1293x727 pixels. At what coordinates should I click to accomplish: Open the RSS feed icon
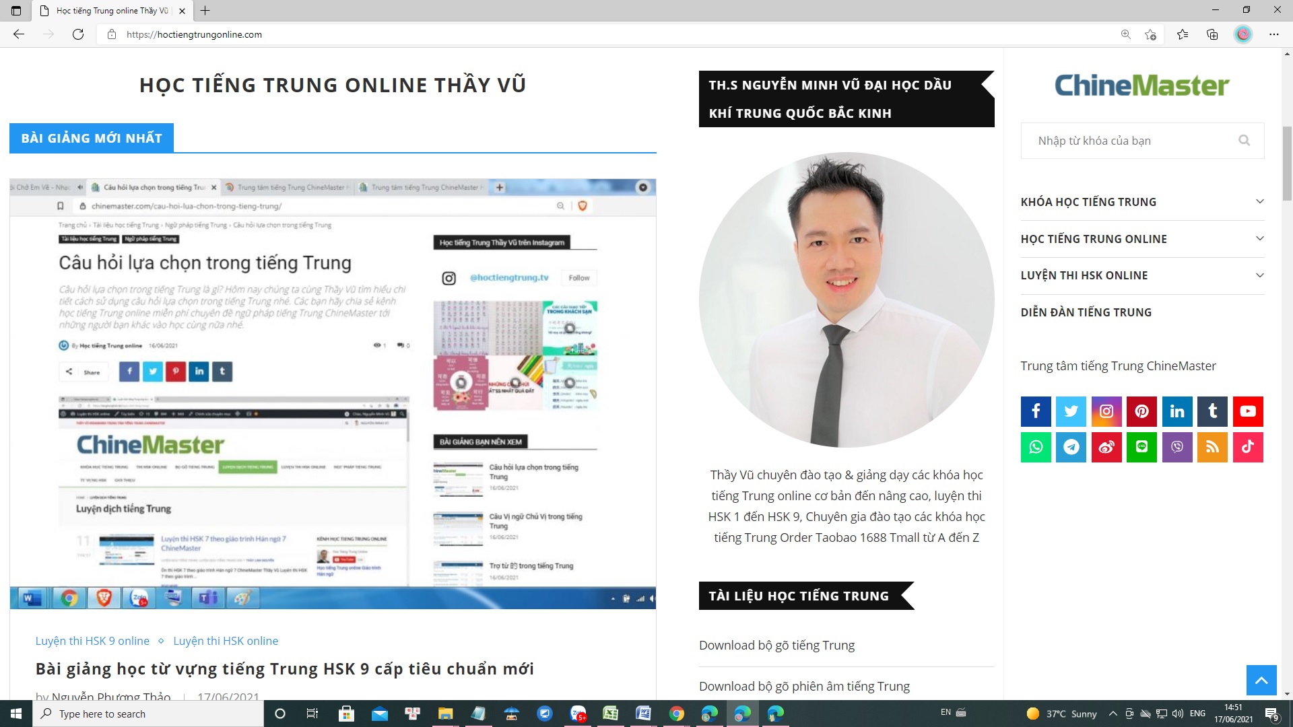pos(1212,447)
